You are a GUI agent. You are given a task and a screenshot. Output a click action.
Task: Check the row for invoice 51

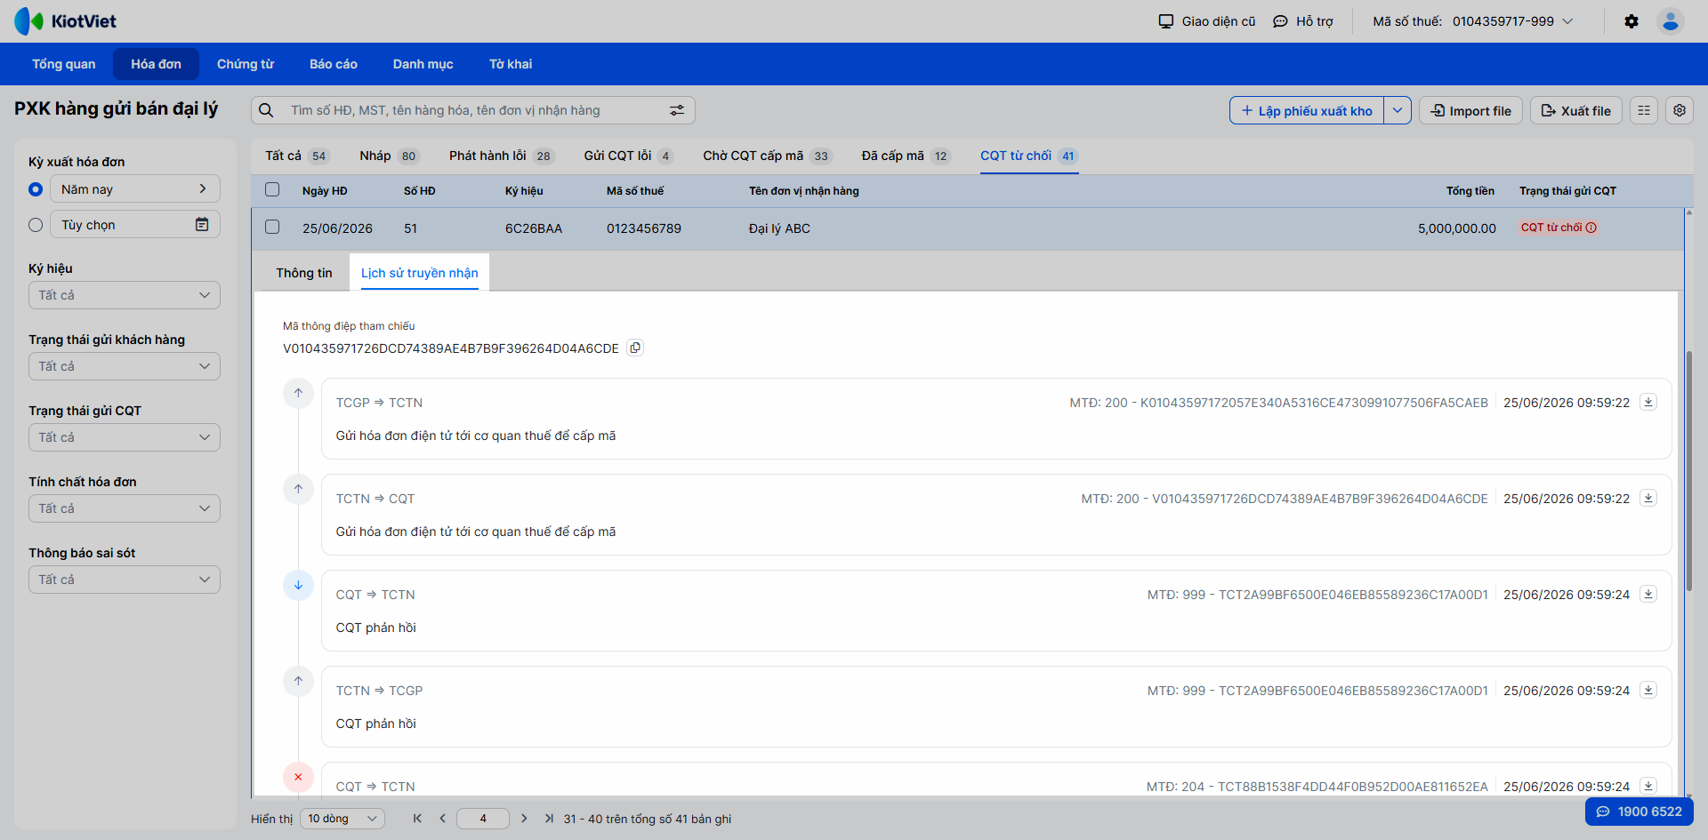click(272, 227)
